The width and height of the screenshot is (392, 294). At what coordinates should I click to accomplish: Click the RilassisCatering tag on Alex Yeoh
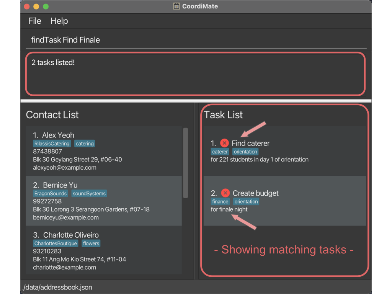[52, 144]
